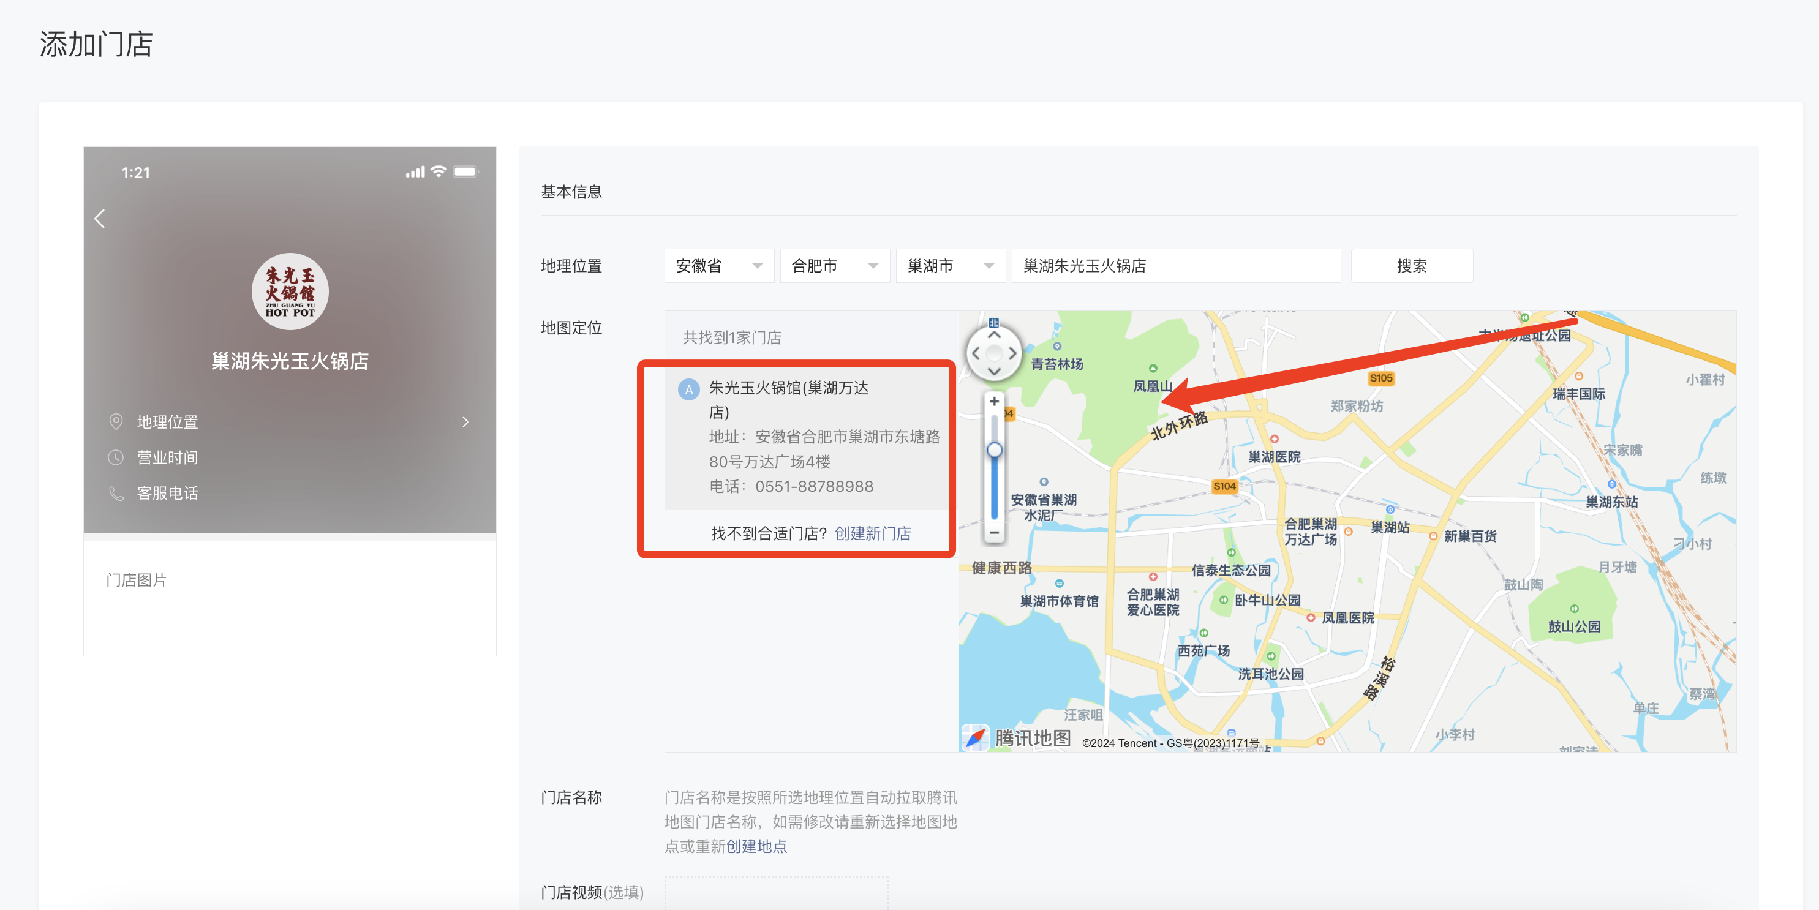
Task: Click the 共找到1家门店 result count text
Action: [731, 337]
